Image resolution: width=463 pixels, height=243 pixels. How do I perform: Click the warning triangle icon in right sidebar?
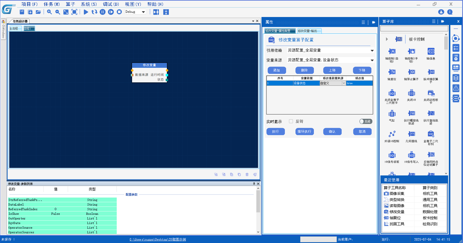click(456, 88)
